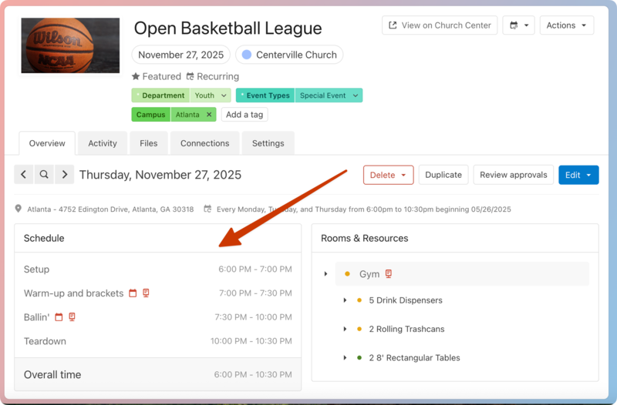617x405 pixels.
Task: Click the Teardown schedule row
Action: click(158, 341)
